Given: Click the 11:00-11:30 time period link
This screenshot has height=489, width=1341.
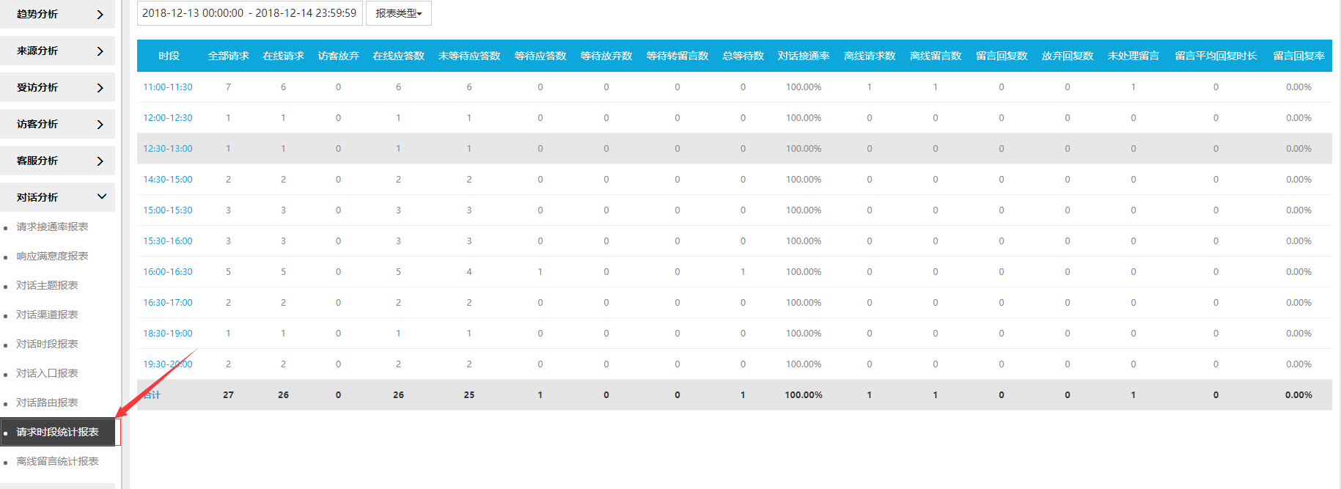Looking at the screenshot, I should pos(167,87).
